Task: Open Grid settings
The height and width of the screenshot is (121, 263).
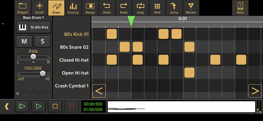Action: [157, 8]
